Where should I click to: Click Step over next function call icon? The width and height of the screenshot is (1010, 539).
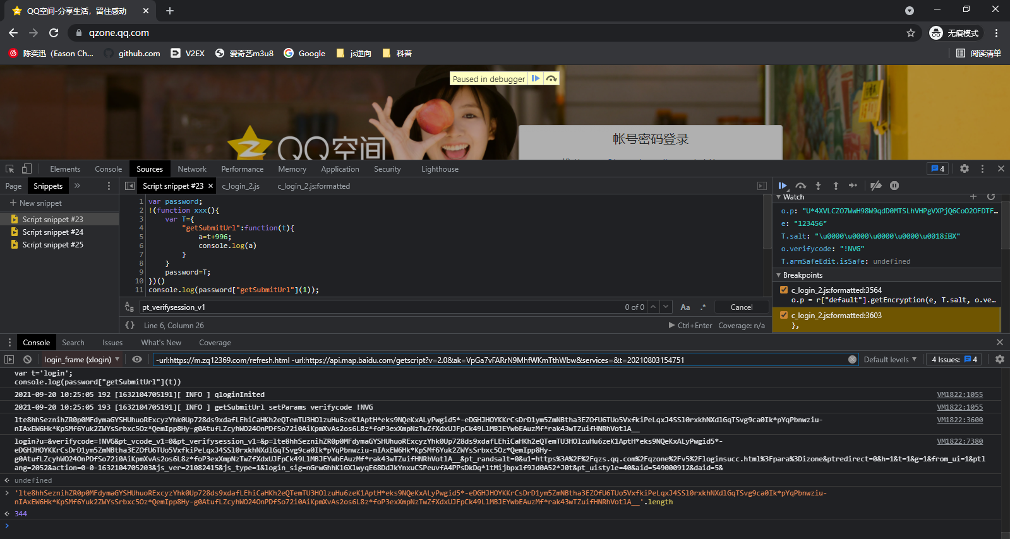(x=801, y=186)
